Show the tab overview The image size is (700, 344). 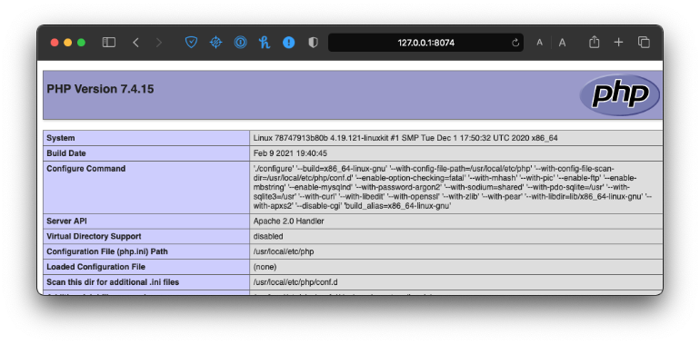point(644,43)
